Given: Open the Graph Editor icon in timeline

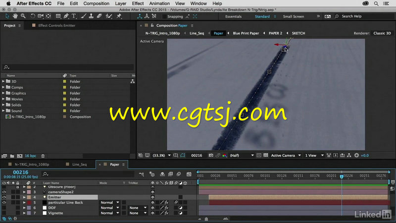Looking at the screenshot, I should (x=189, y=174).
